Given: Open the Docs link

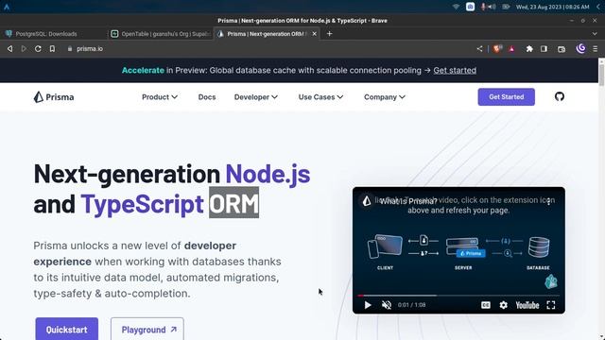Looking at the screenshot, I should 207,97.
